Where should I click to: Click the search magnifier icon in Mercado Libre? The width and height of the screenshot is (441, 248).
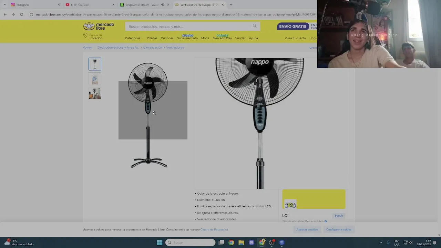(x=255, y=26)
